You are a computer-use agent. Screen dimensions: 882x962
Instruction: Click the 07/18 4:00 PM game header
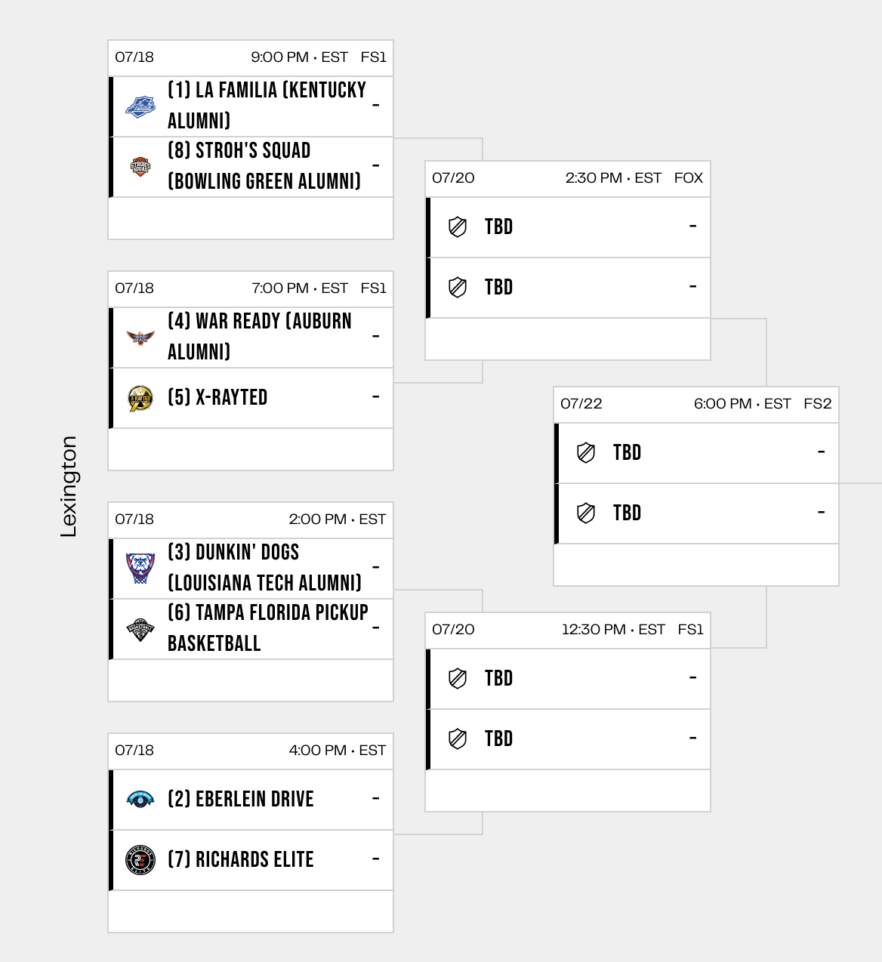(x=250, y=751)
